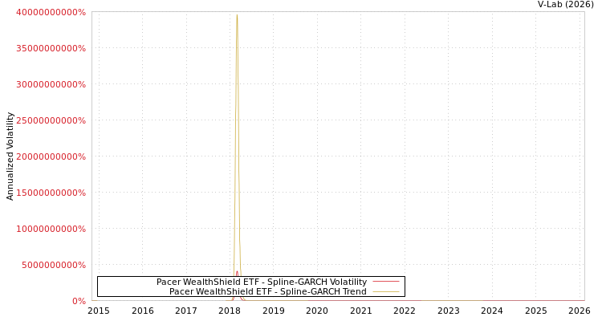Image resolution: width=602 pixels, height=321 pixels.
Task: Click the 2019 x-axis label
Action: pos(274,311)
